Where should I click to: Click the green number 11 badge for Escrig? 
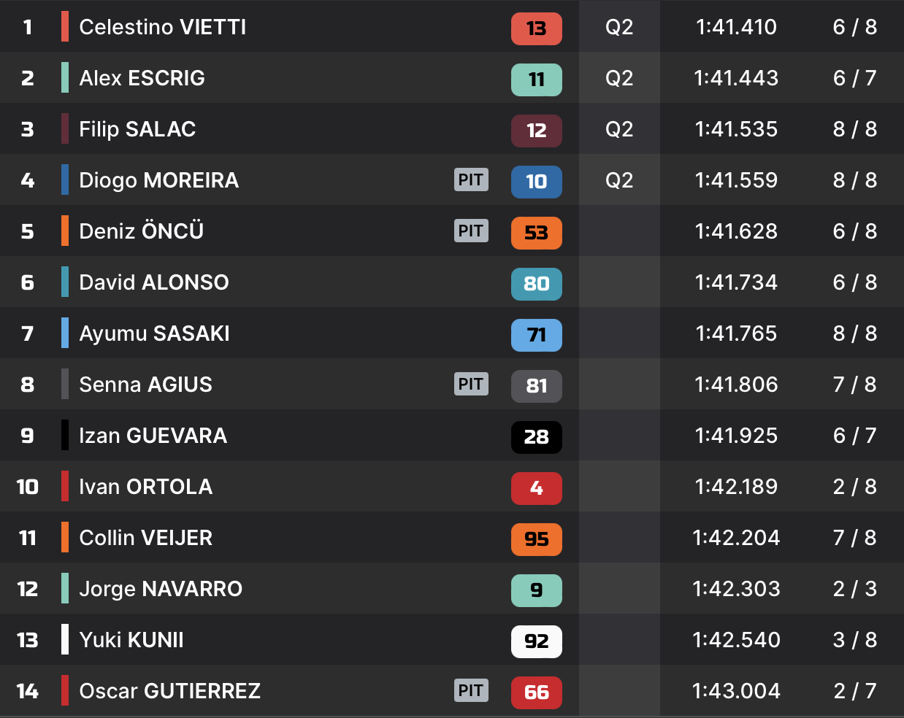coord(536,80)
